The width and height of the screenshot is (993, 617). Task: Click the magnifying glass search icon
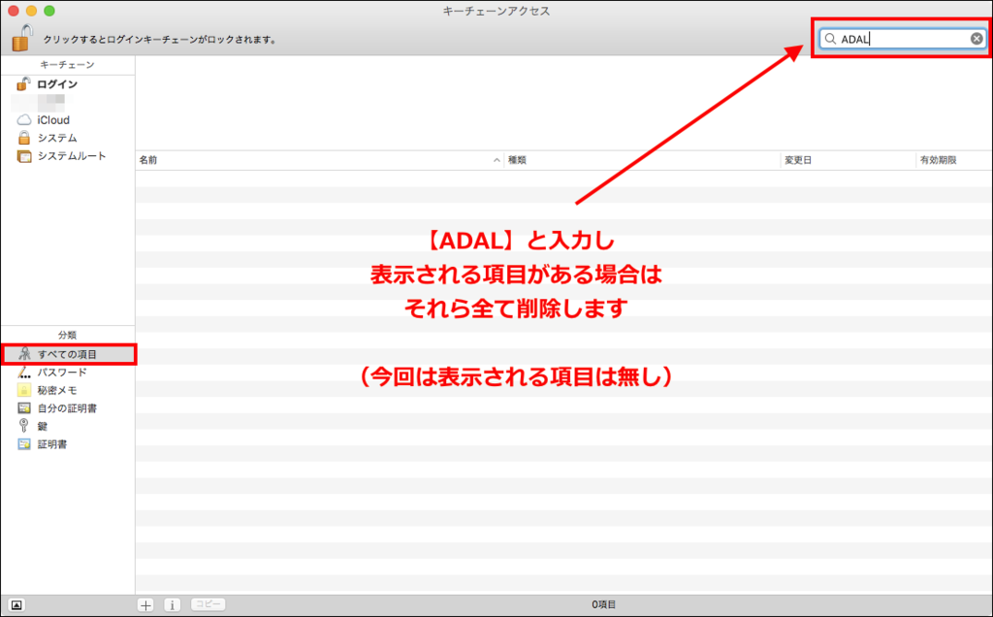[830, 39]
